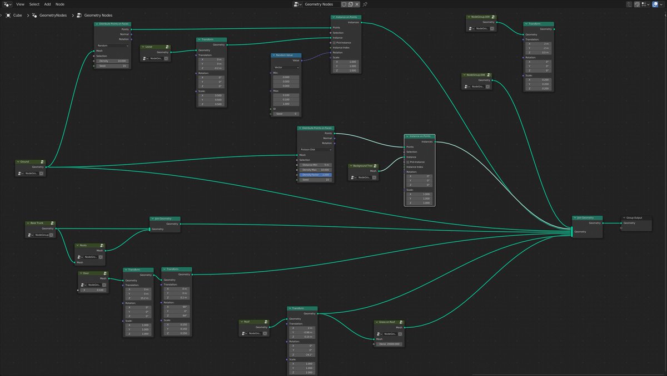Click the Ground node Geometry output socket

pos(47,166)
